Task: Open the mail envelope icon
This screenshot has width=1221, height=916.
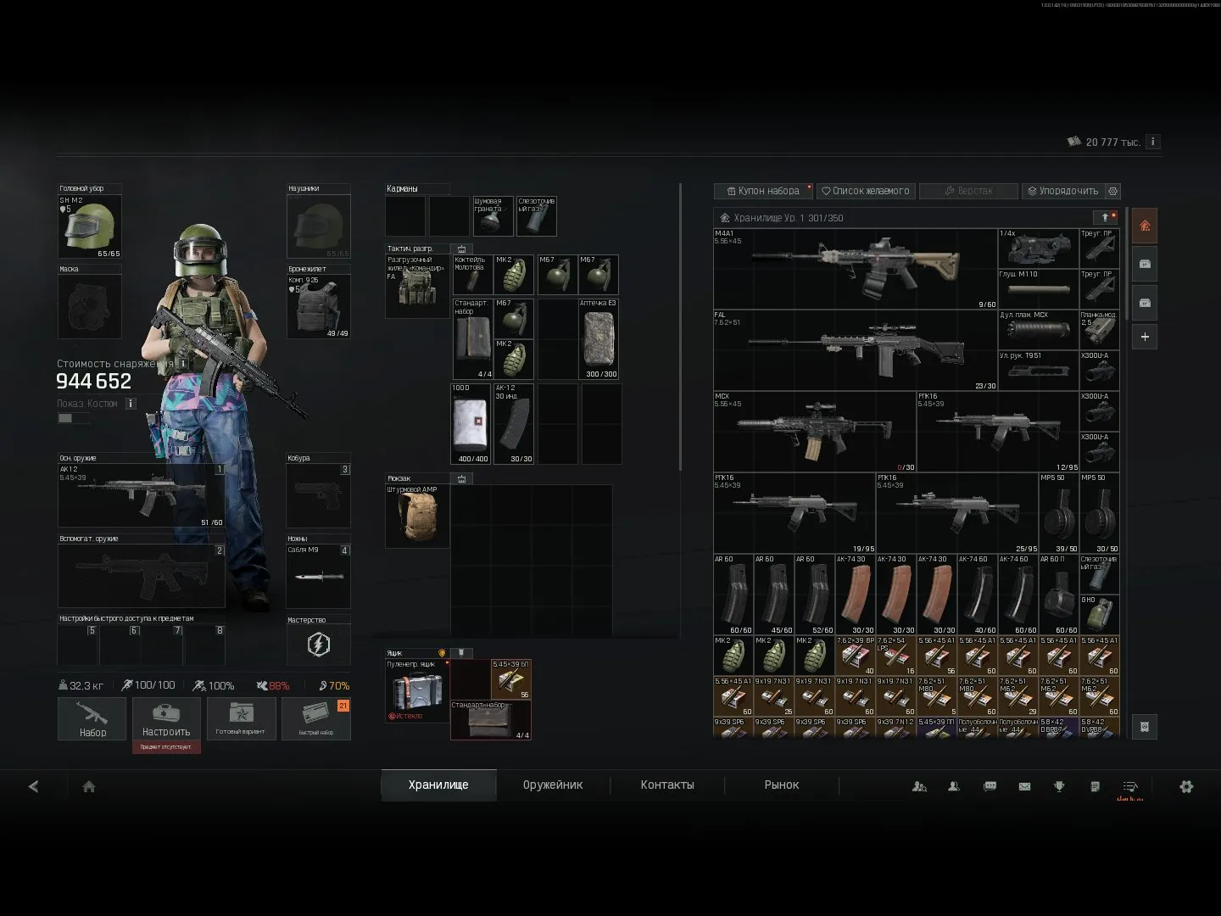Action: pyautogui.click(x=1024, y=786)
